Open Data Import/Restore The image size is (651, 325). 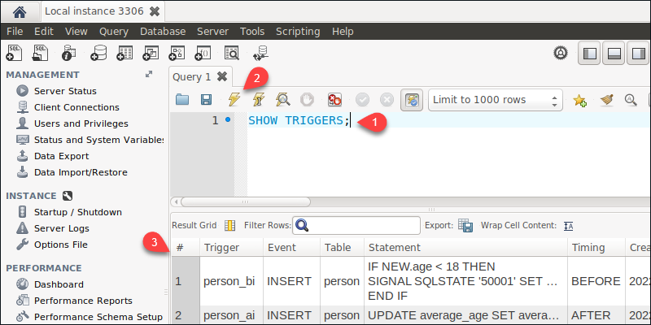click(x=81, y=172)
